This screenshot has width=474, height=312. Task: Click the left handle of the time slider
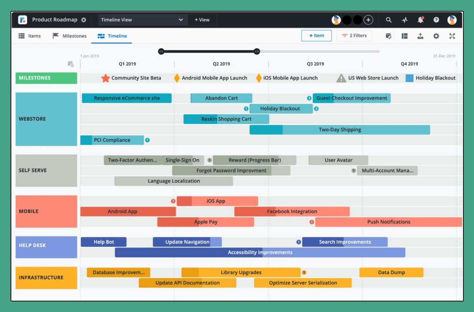pos(161,51)
